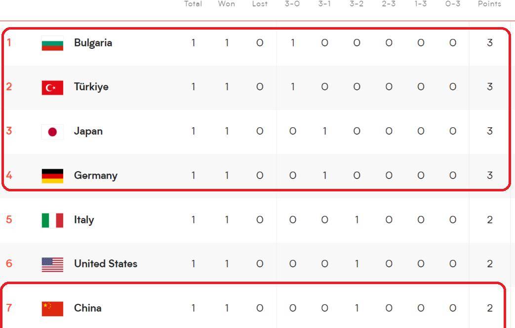Click the Won column header

[226, 3]
